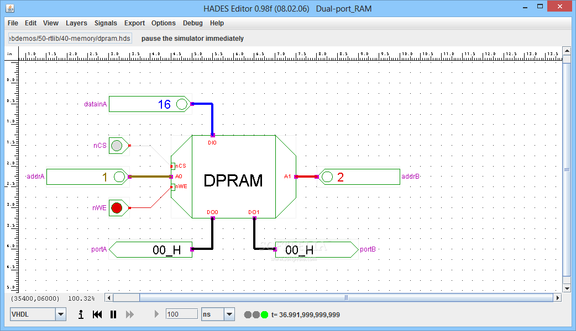Run simulation for the set interval
Image resolution: width=576 pixels, height=331 pixels.
pos(156,314)
